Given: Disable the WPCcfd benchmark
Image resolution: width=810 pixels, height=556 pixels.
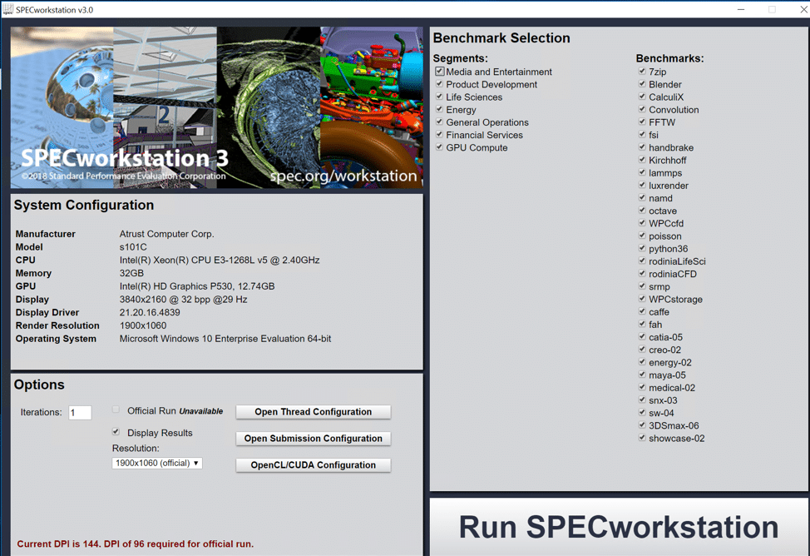Looking at the screenshot, I should pyautogui.click(x=642, y=223).
